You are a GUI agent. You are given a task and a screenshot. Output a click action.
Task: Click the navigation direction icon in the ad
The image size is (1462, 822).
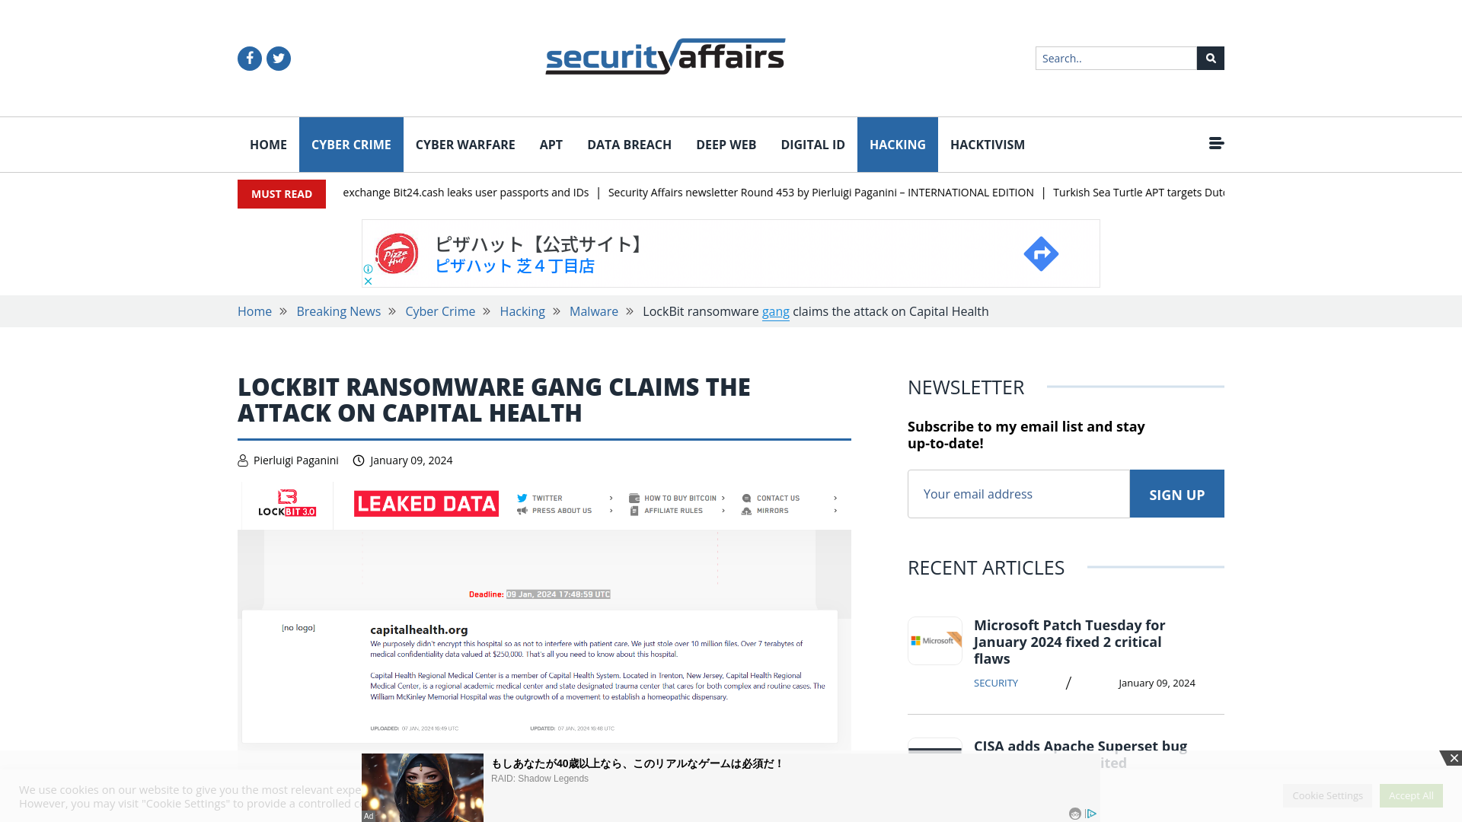(1041, 253)
